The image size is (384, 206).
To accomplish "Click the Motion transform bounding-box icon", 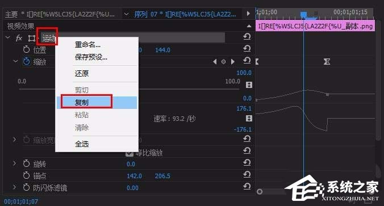I will point(32,38).
